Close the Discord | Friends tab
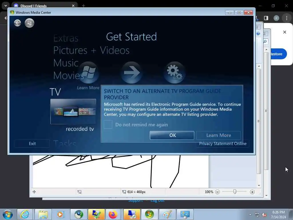The width and height of the screenshot is (293, 220). click(73, 6)
